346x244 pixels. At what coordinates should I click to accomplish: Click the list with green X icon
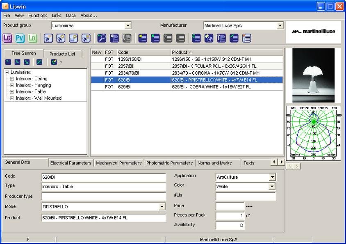tap(155, 38)
